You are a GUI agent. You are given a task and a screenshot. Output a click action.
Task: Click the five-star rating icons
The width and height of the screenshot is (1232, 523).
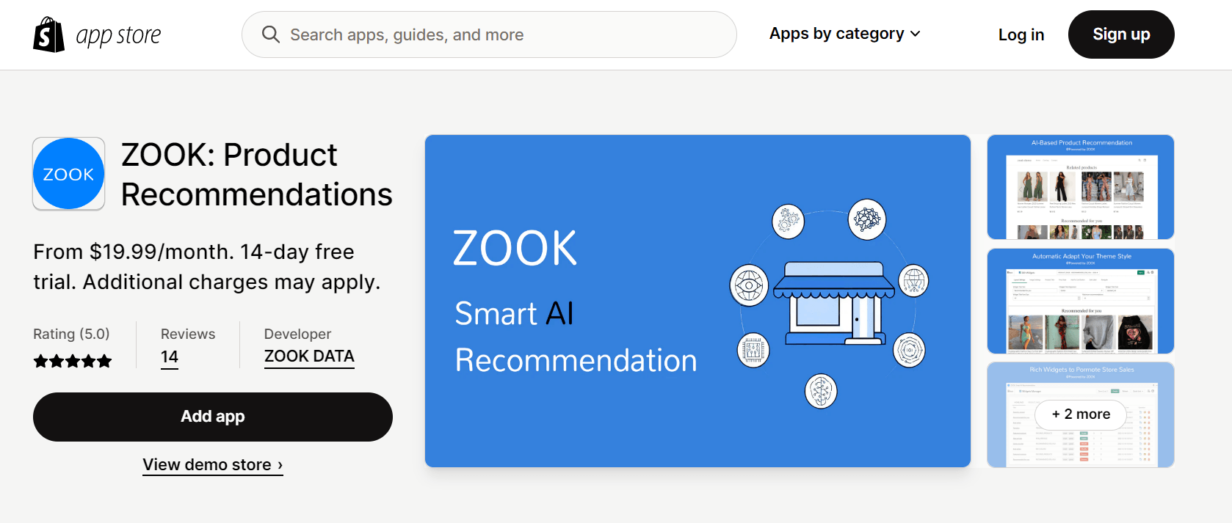pyautogui.click(x=73, y=360)
